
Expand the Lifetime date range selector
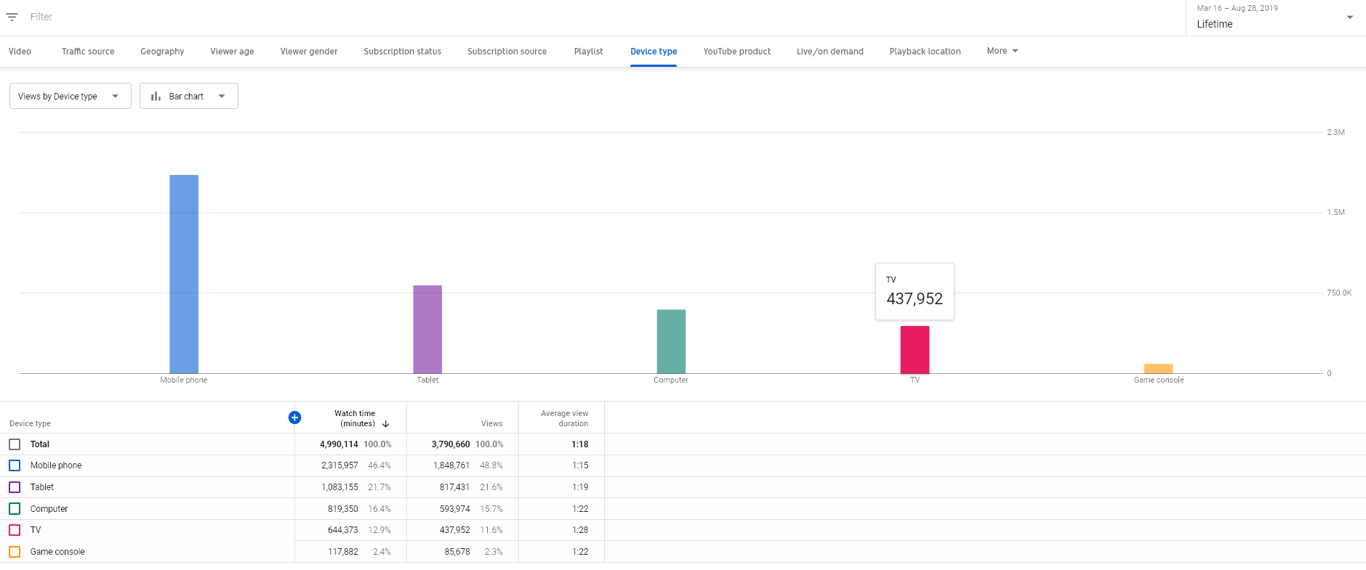[1276, 17]
